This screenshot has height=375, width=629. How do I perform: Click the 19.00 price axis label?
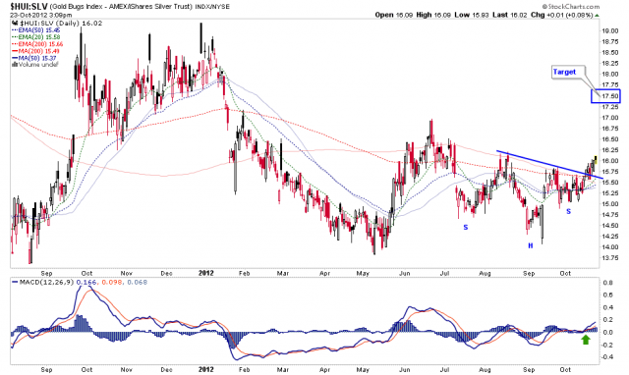point(609,30)
